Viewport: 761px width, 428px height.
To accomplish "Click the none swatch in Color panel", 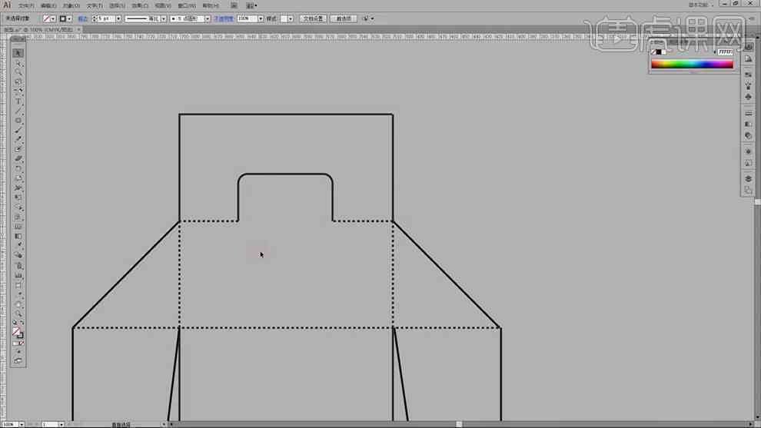I will (653, 52).
